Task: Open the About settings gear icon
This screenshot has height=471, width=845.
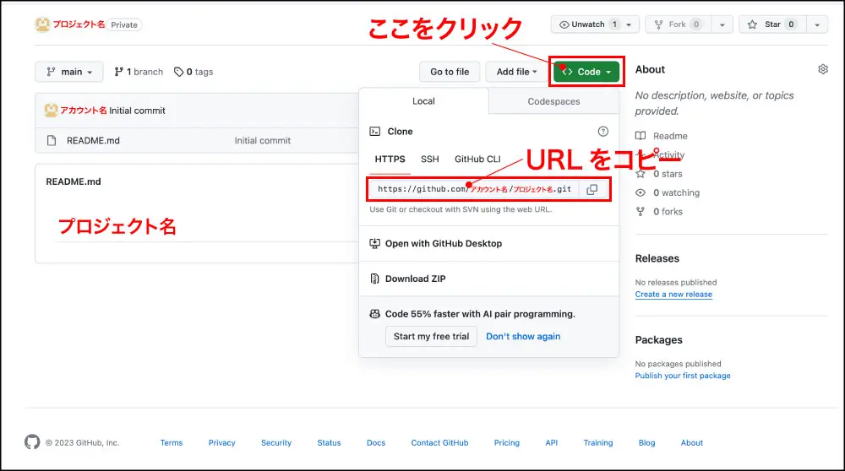Action: [x=823, y=69]
